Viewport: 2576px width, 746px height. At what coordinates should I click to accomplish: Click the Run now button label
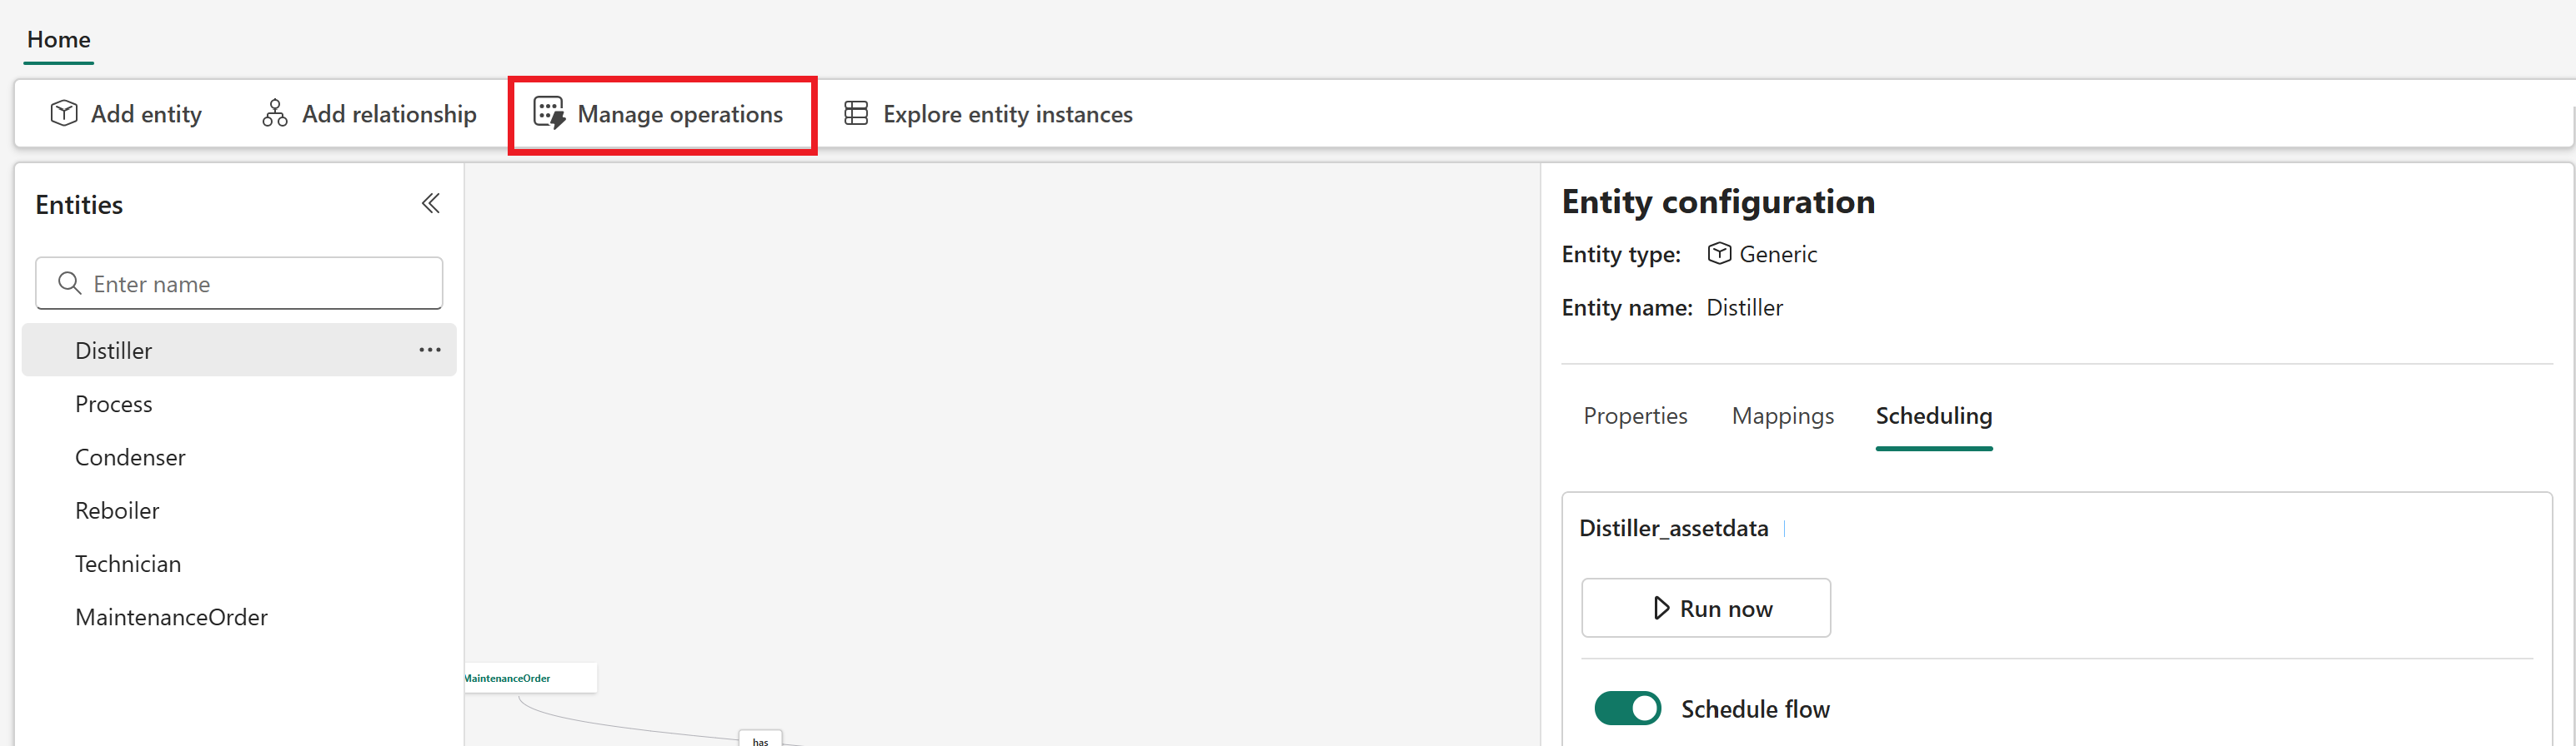pos(1726,608)
